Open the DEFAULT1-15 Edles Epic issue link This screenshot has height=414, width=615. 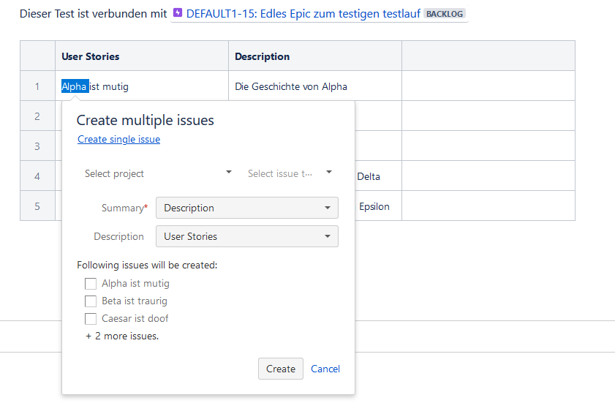coord(303,14)
